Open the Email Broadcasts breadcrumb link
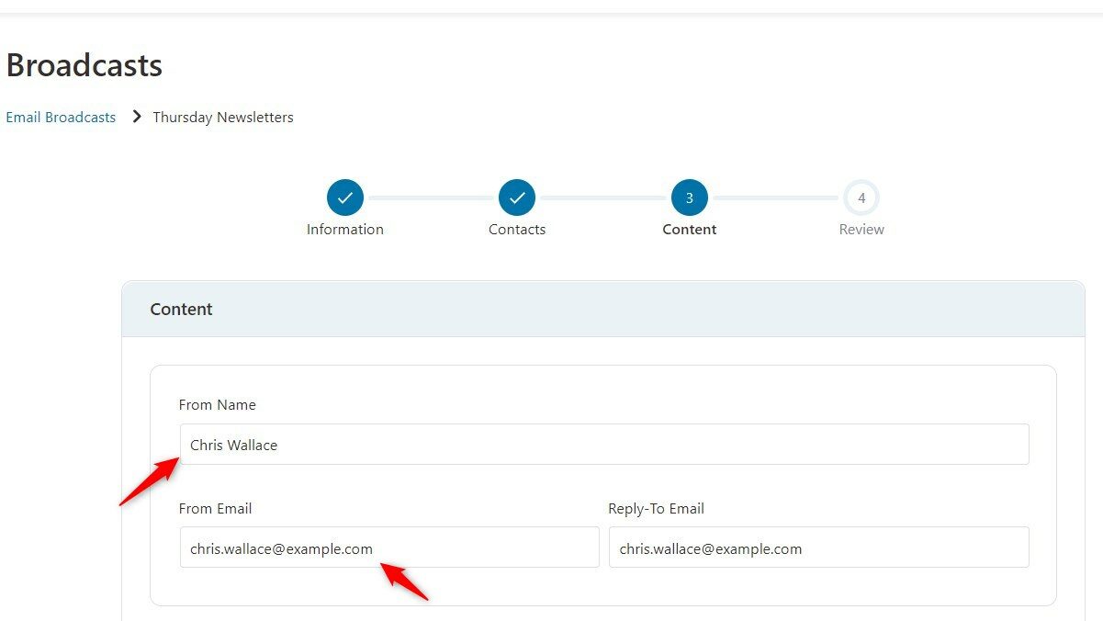1103x621 pixels. click(x=61, y=118)
